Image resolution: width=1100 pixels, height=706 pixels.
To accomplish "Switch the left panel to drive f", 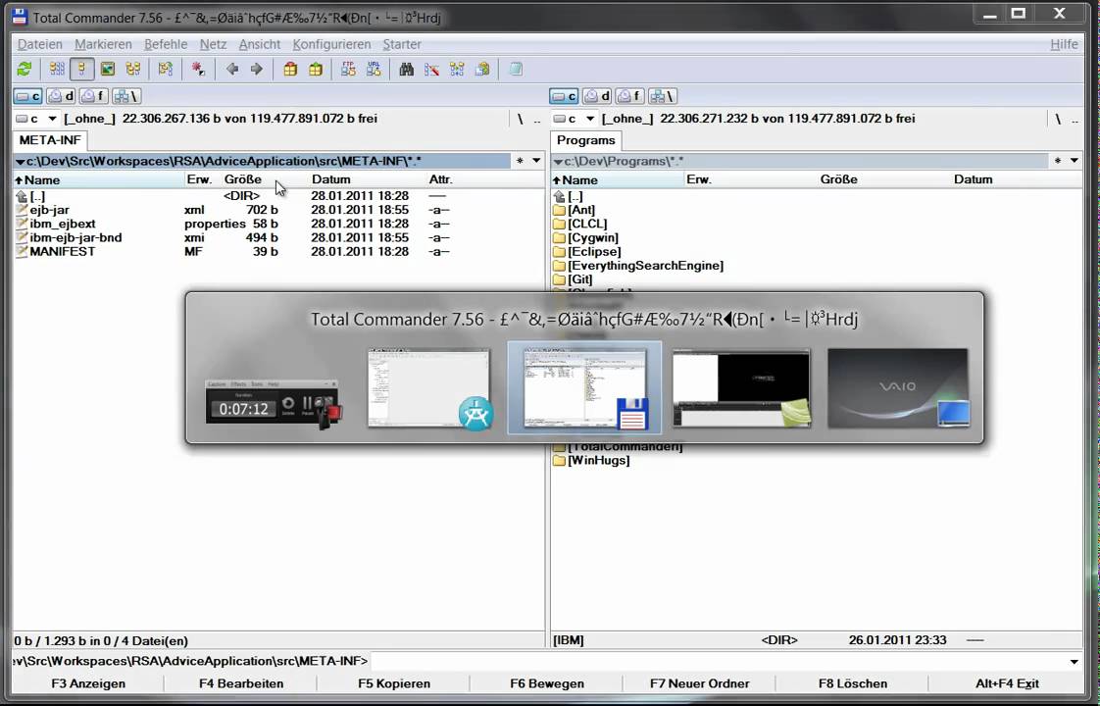I will (93, 96).
